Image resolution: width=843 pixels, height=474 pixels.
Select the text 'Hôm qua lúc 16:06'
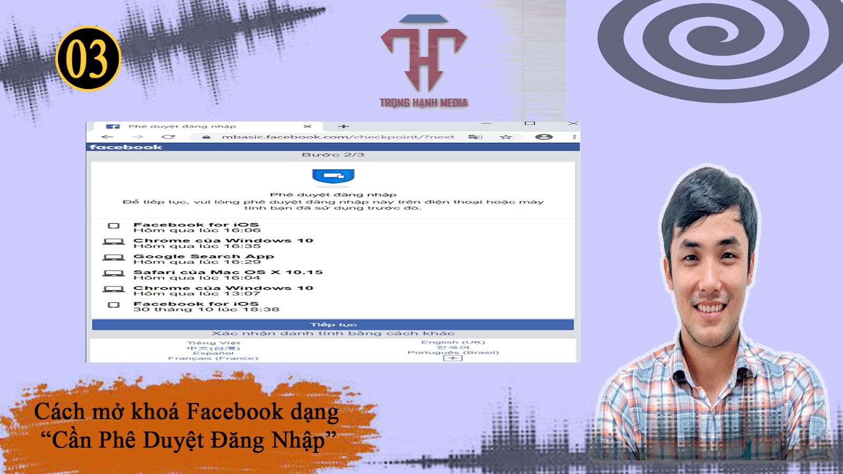click(197, 230)
